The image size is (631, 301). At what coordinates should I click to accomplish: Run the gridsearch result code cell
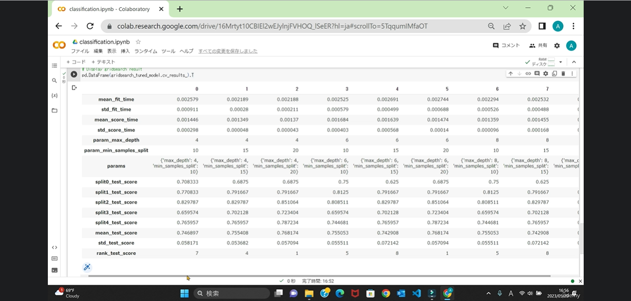74,75
